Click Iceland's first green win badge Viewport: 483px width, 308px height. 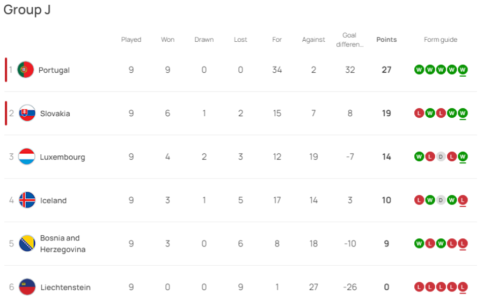pos(430,200)
